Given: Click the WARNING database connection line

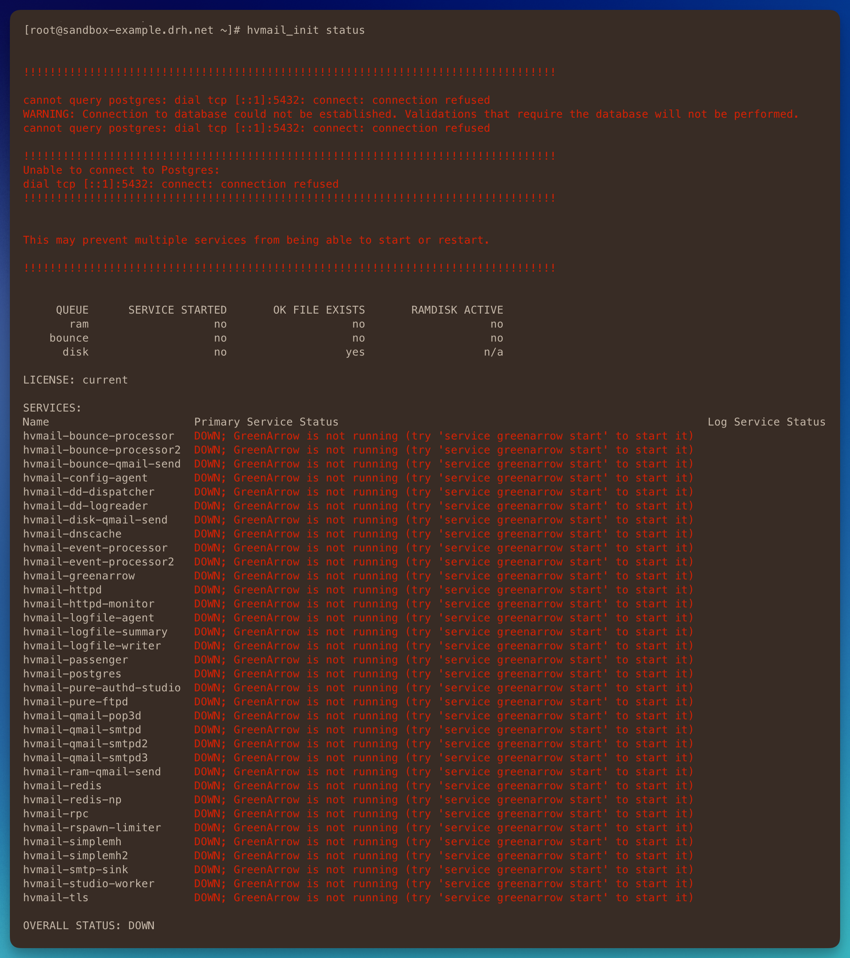Looking at the screenshot, I should coord(411,114).
